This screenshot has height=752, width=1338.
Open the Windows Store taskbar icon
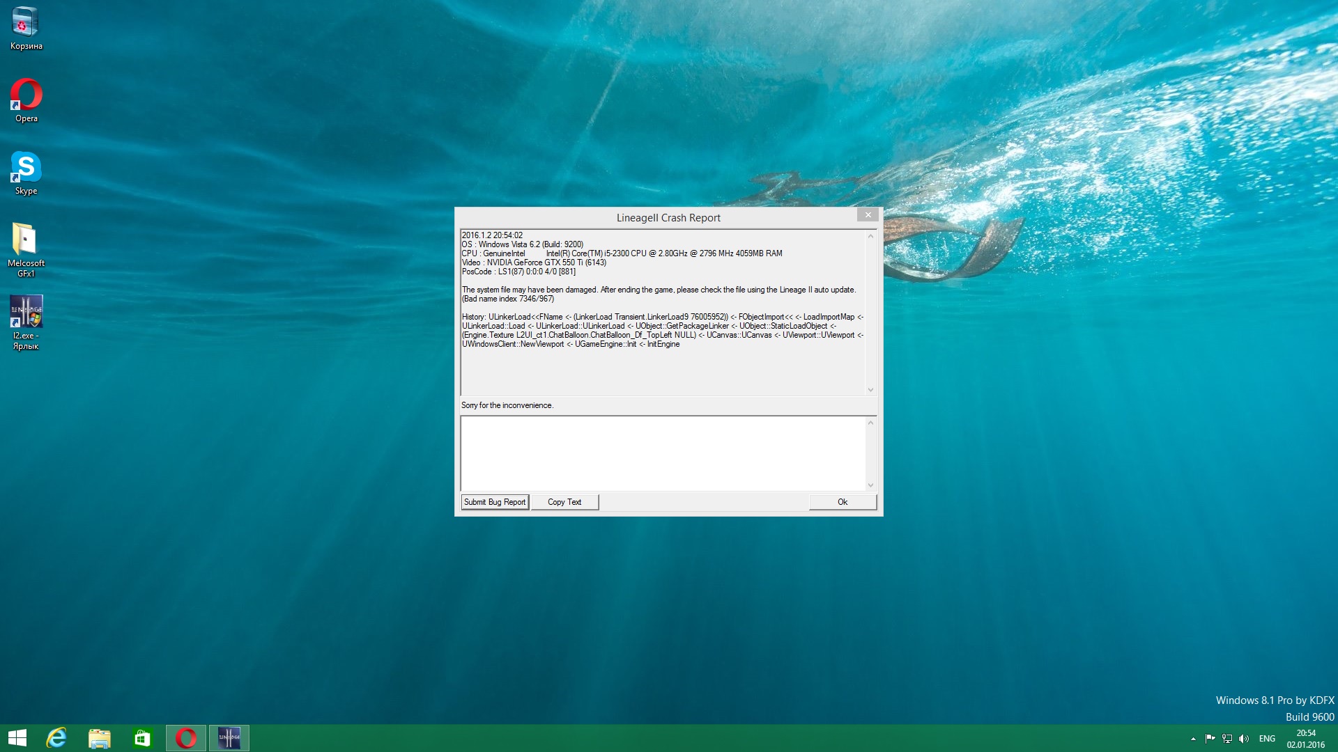(x=142, y=738)
